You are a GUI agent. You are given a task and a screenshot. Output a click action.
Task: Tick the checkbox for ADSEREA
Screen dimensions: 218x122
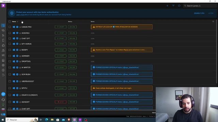(10, 33)
